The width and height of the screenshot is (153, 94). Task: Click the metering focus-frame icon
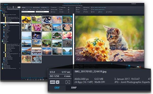coord(68,82)
